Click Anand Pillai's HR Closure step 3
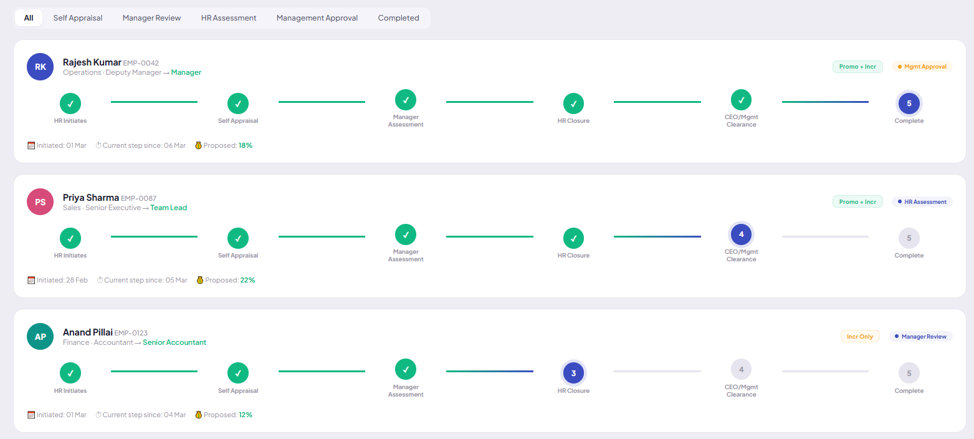The width and height of the screenshot is (974, 439). point(573,373)
